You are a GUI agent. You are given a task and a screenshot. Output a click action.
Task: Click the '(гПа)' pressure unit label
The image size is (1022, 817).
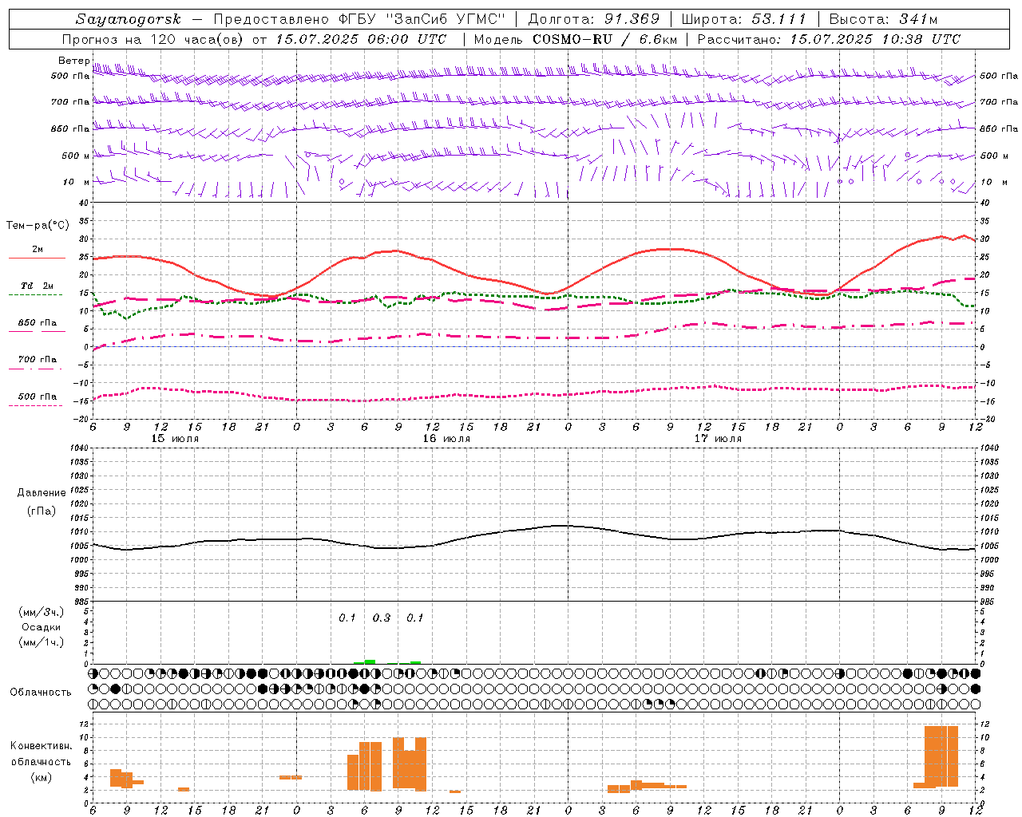pos(42,511)
